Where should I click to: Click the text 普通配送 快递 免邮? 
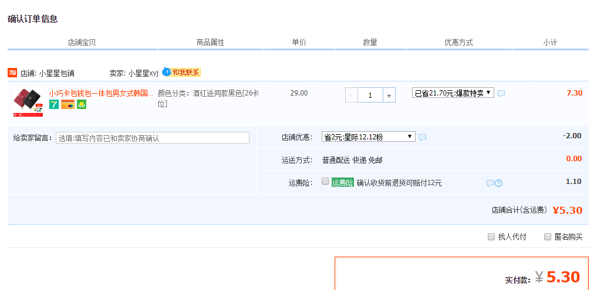point(352,161)
